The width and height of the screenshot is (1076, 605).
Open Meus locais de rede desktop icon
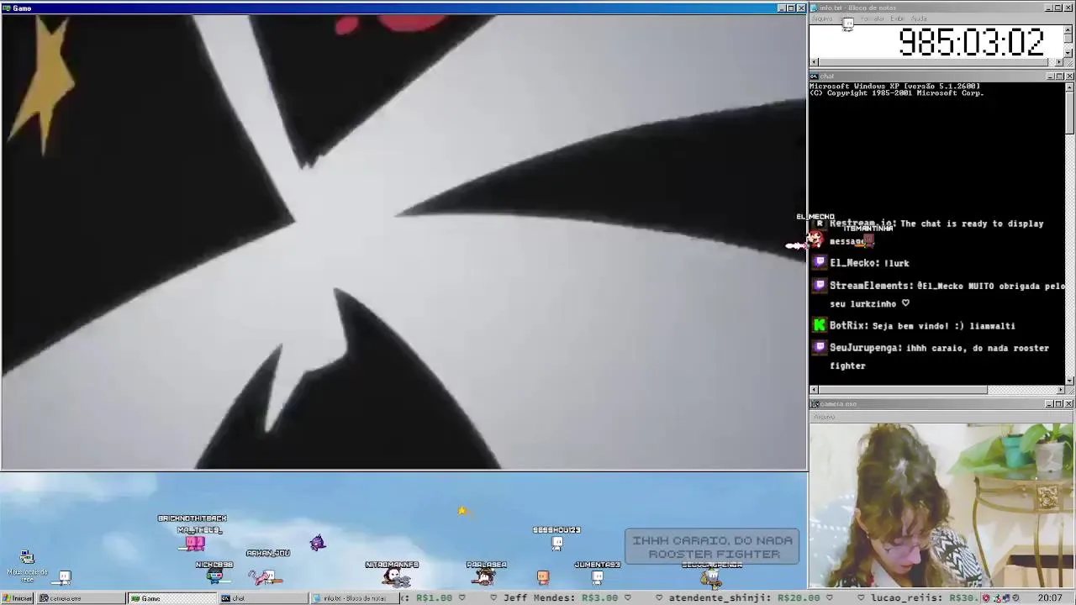click(x=27, y=566)
